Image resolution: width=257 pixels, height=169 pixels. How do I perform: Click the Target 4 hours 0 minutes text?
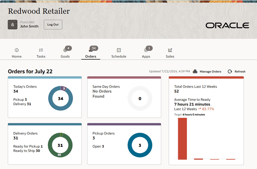click(190, 115)
